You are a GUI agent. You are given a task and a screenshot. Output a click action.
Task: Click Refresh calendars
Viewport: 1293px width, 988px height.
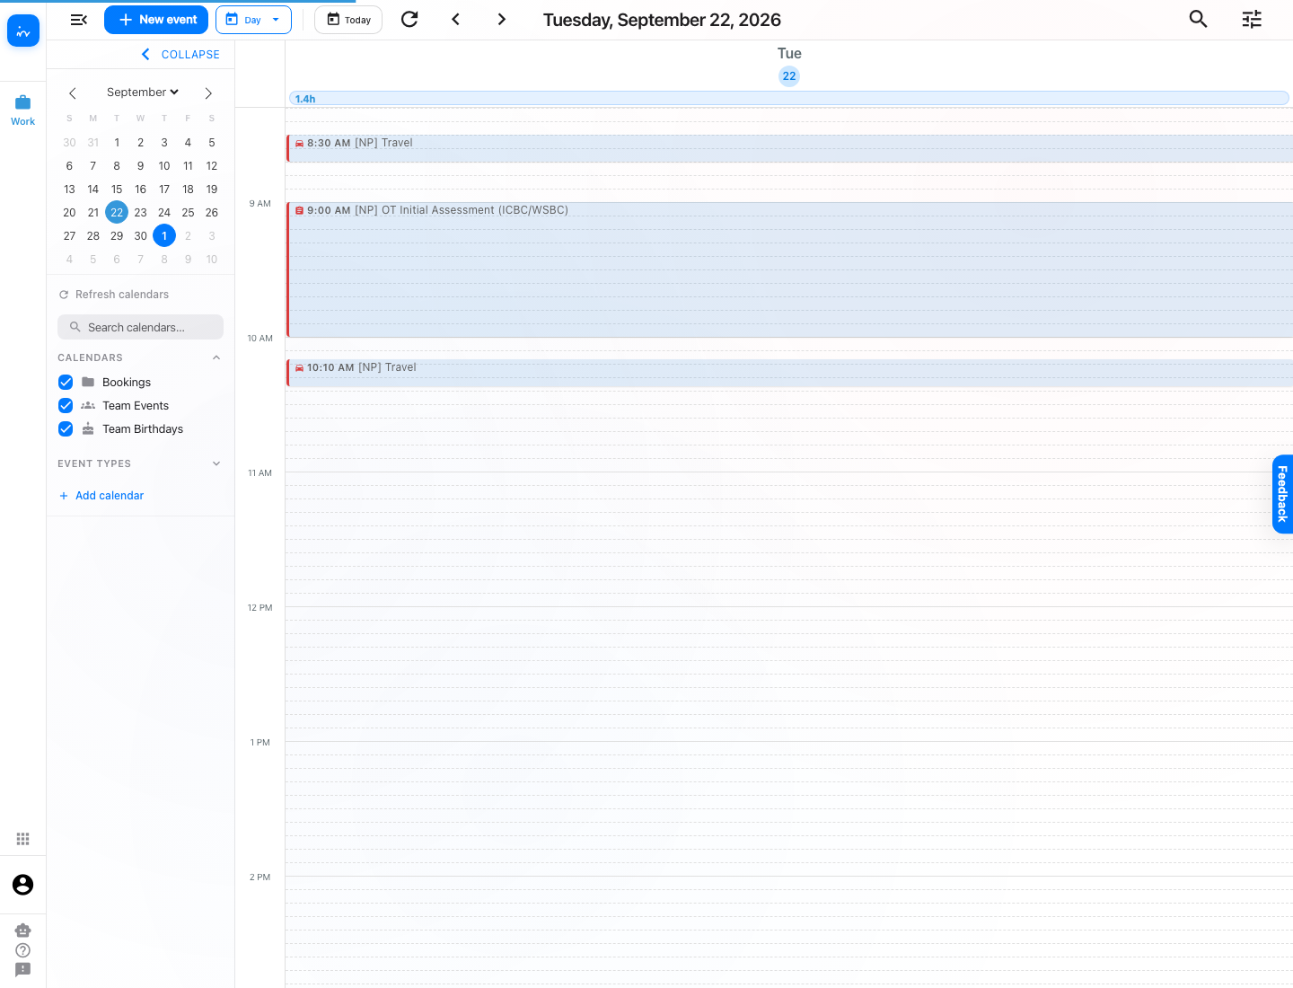point(114,295)
